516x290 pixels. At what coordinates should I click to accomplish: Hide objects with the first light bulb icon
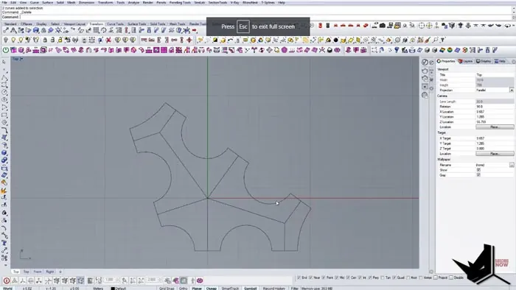click(6, 40)
